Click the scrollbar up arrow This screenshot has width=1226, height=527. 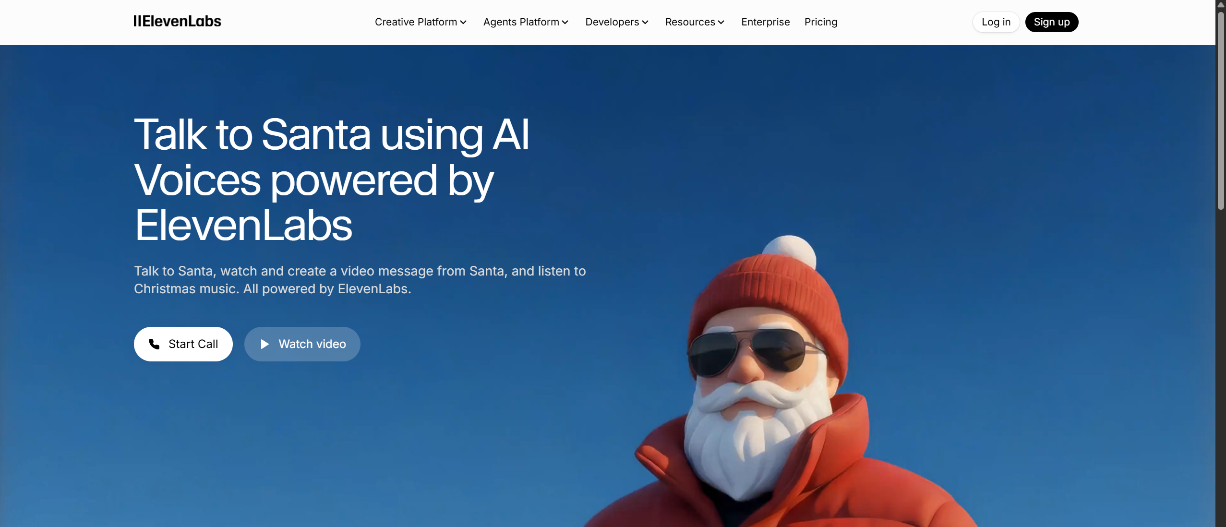1221,5
